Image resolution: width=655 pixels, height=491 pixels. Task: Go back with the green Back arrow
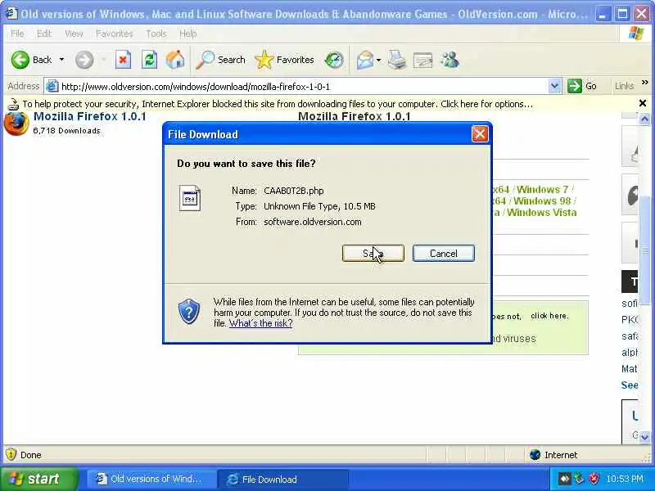click(x=31, y=60)
